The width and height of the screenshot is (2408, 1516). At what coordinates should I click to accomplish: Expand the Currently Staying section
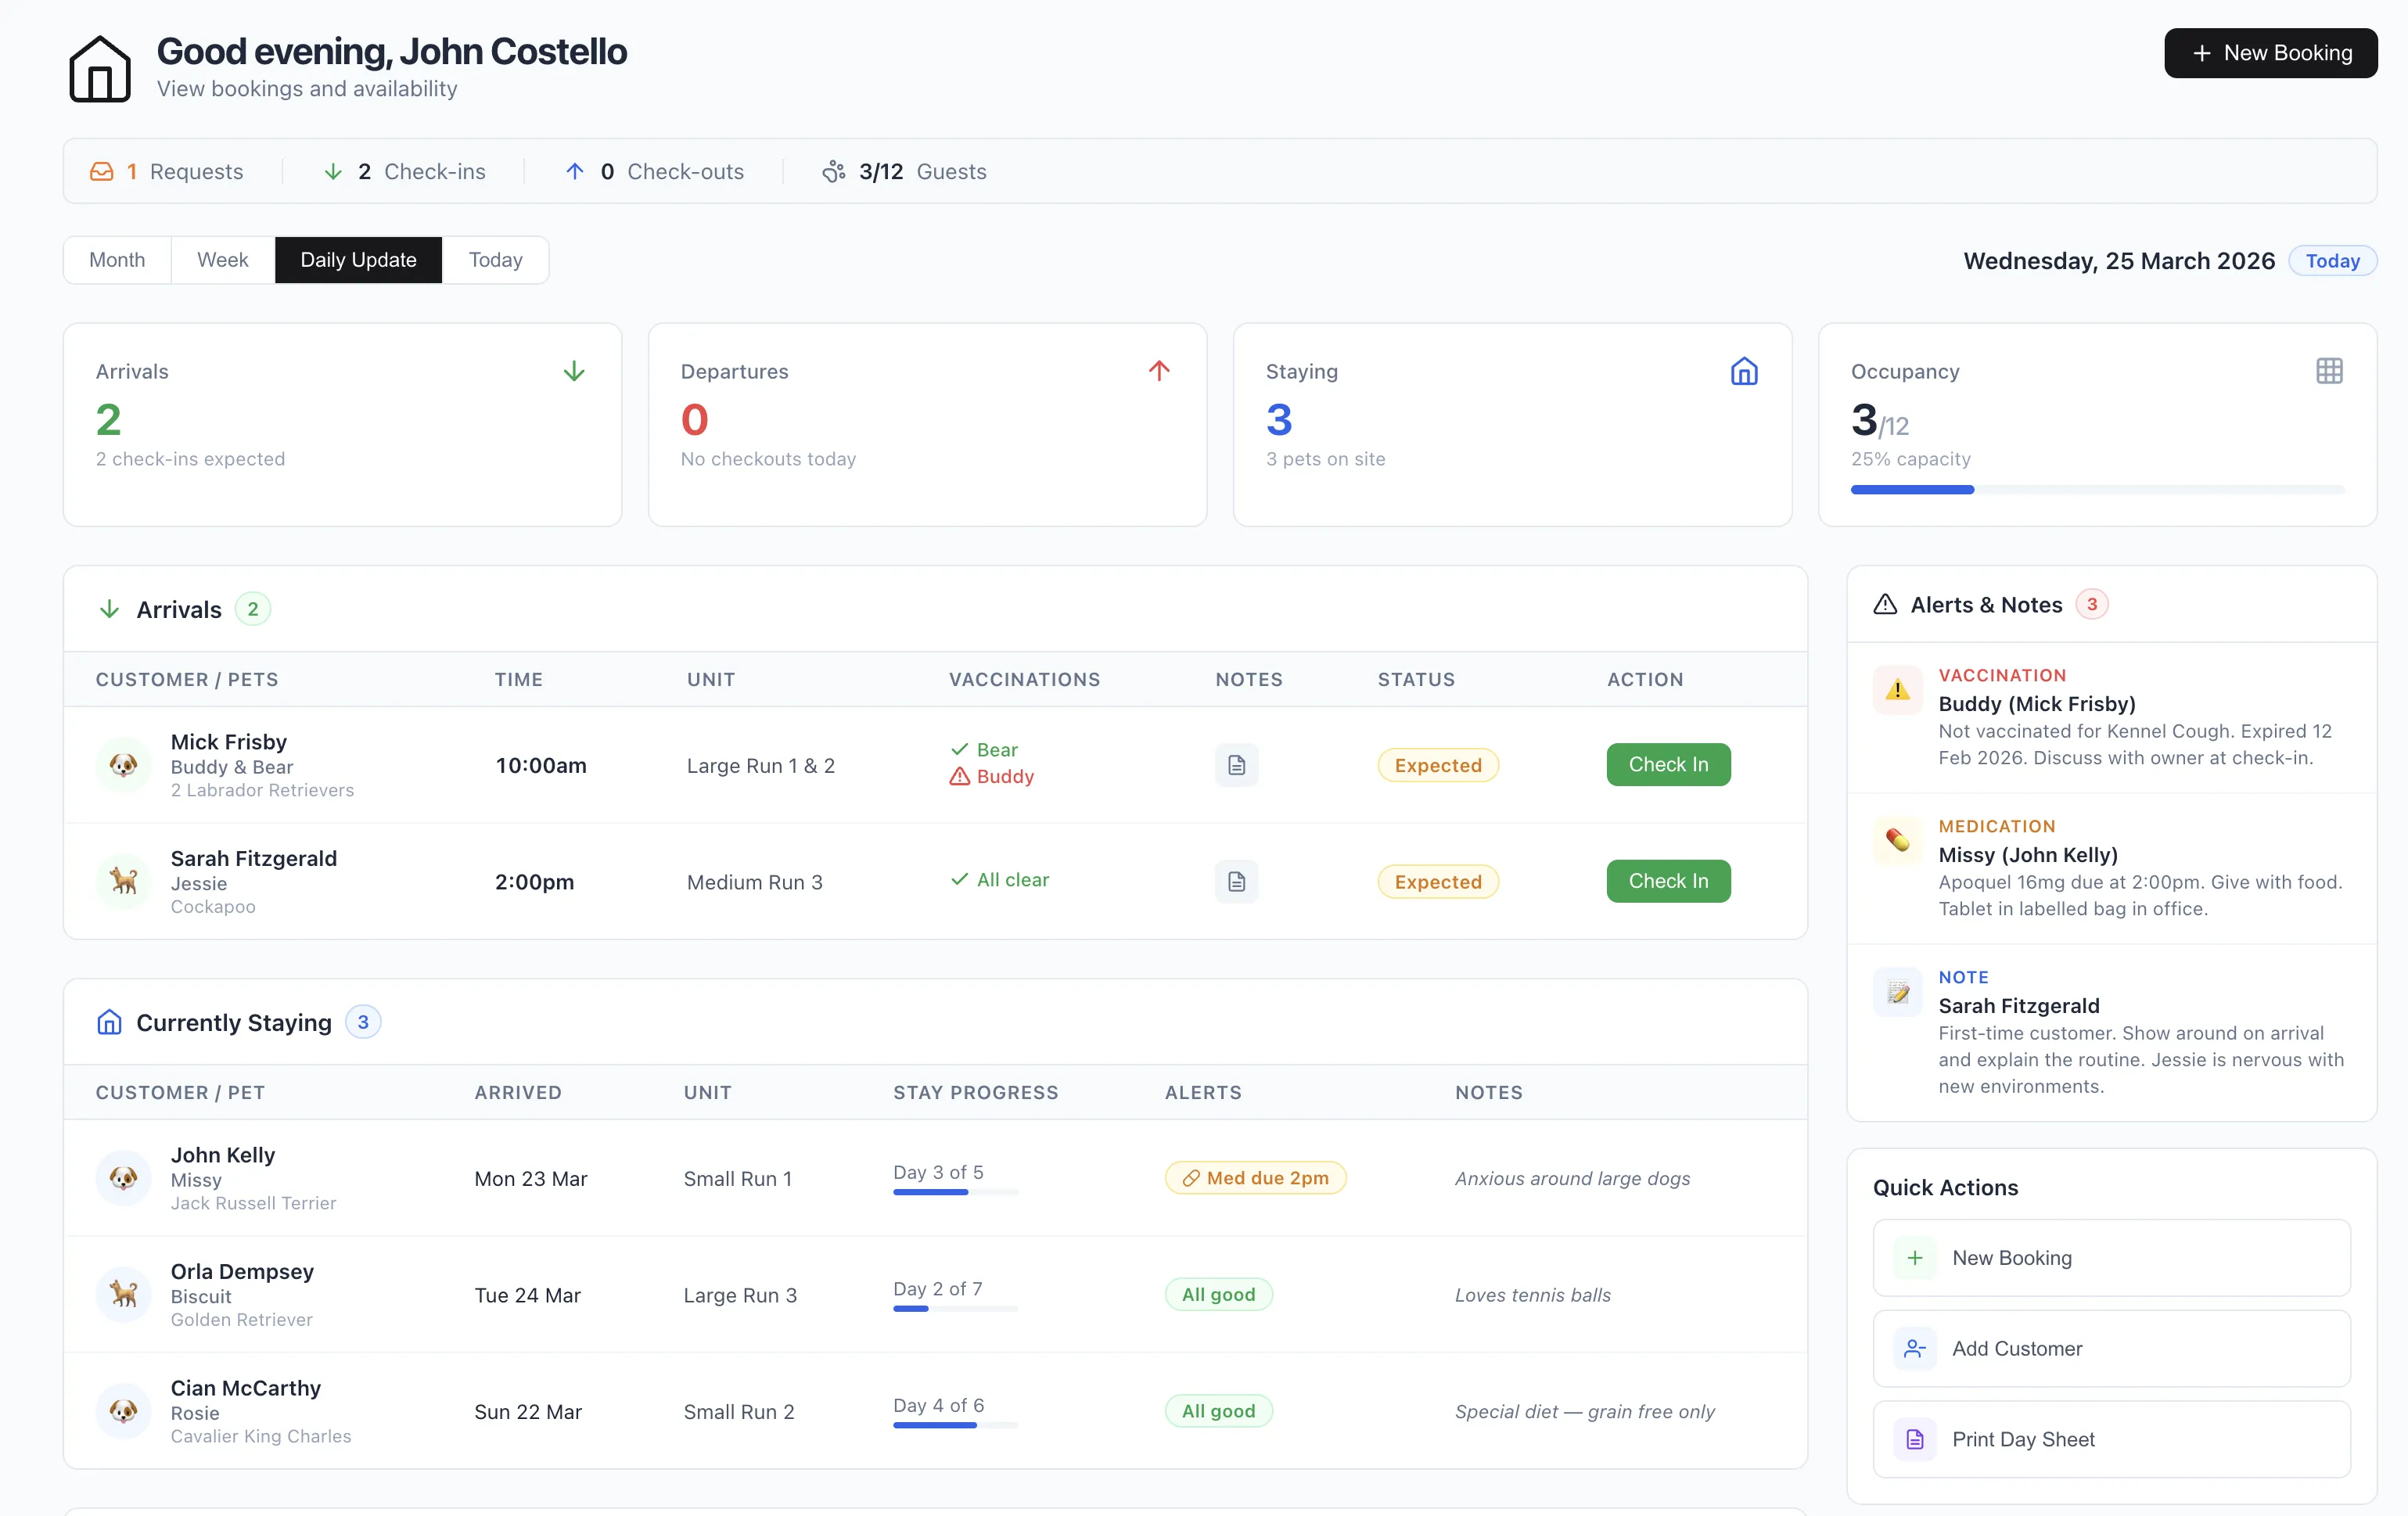point(233,1022)
